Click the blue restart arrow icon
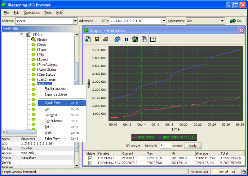248x176 pixels. click(x=117, y=39)
